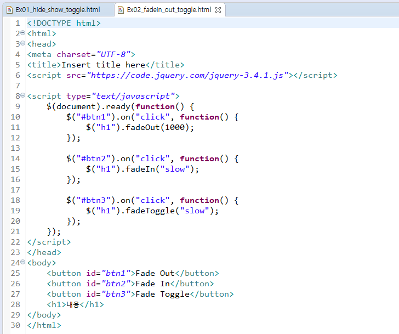
Task: Click the "#btn3" selector on line 18
Action: 93,200
